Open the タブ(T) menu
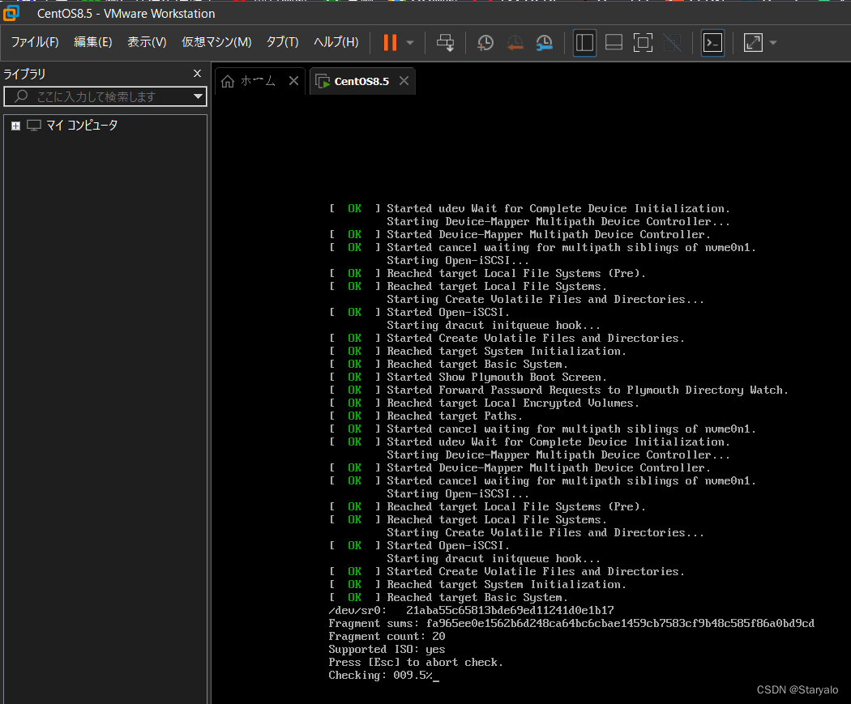The height and width of the screenshot is (704, 851). (x=282, y=42)
